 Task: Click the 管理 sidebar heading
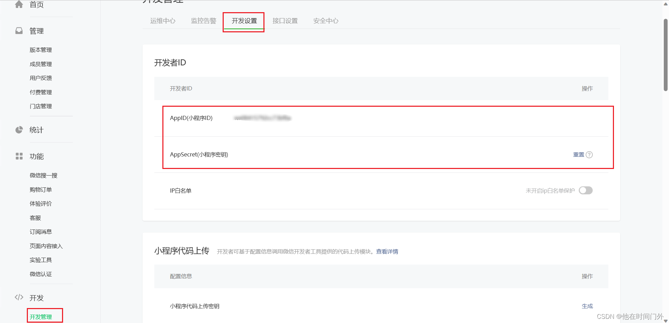click(37, 31)
